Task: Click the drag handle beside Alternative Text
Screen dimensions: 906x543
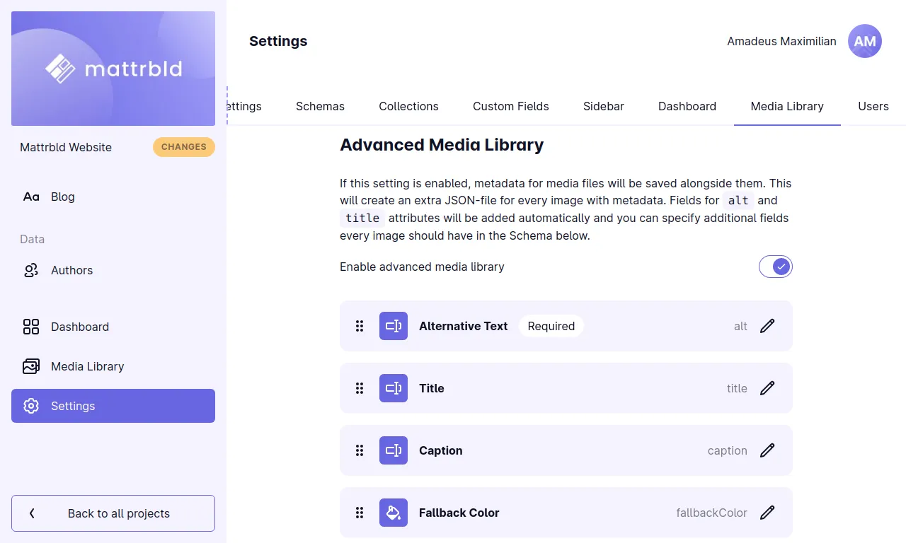Action: 360,326
